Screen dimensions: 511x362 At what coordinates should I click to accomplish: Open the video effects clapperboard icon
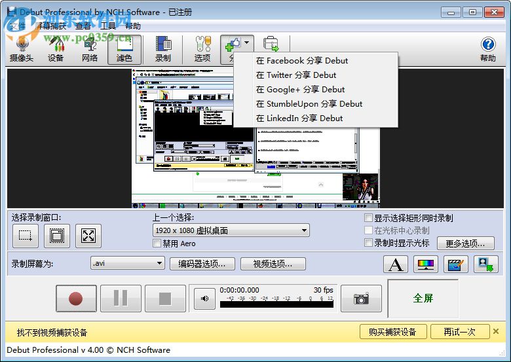[456, 264]
